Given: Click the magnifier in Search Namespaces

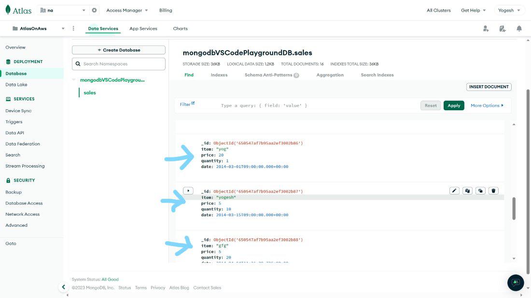Looking at the screenshot, I should pyautogui.click(x=78, y=64).
